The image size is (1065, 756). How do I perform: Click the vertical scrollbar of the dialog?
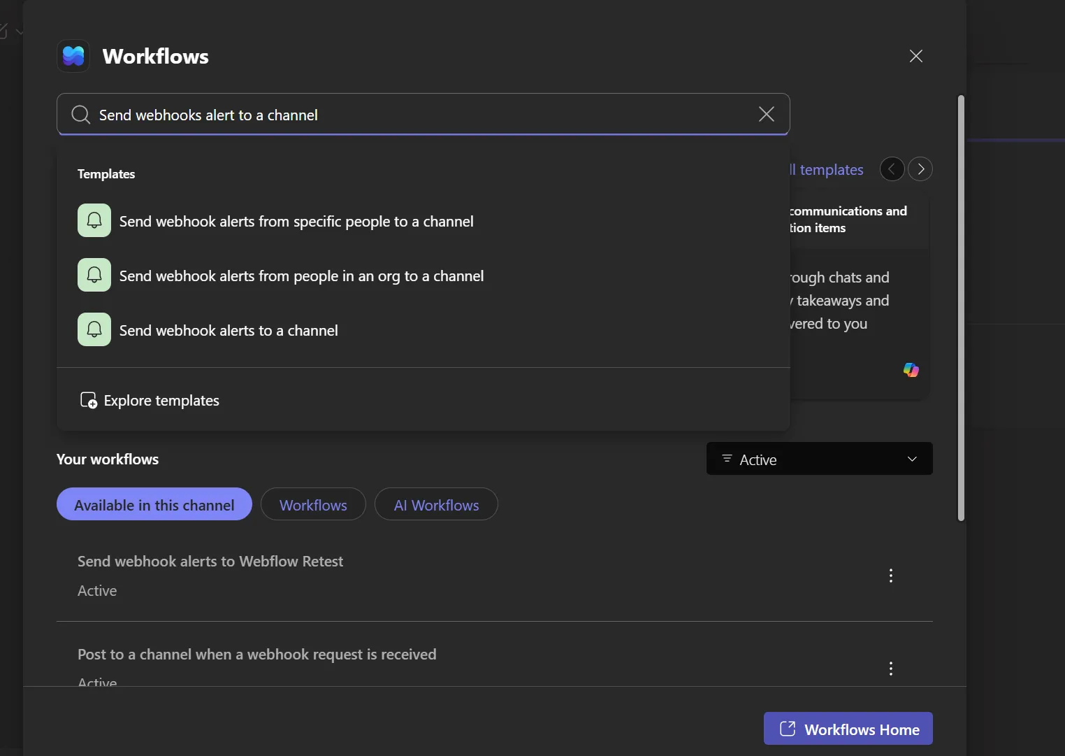961,308
